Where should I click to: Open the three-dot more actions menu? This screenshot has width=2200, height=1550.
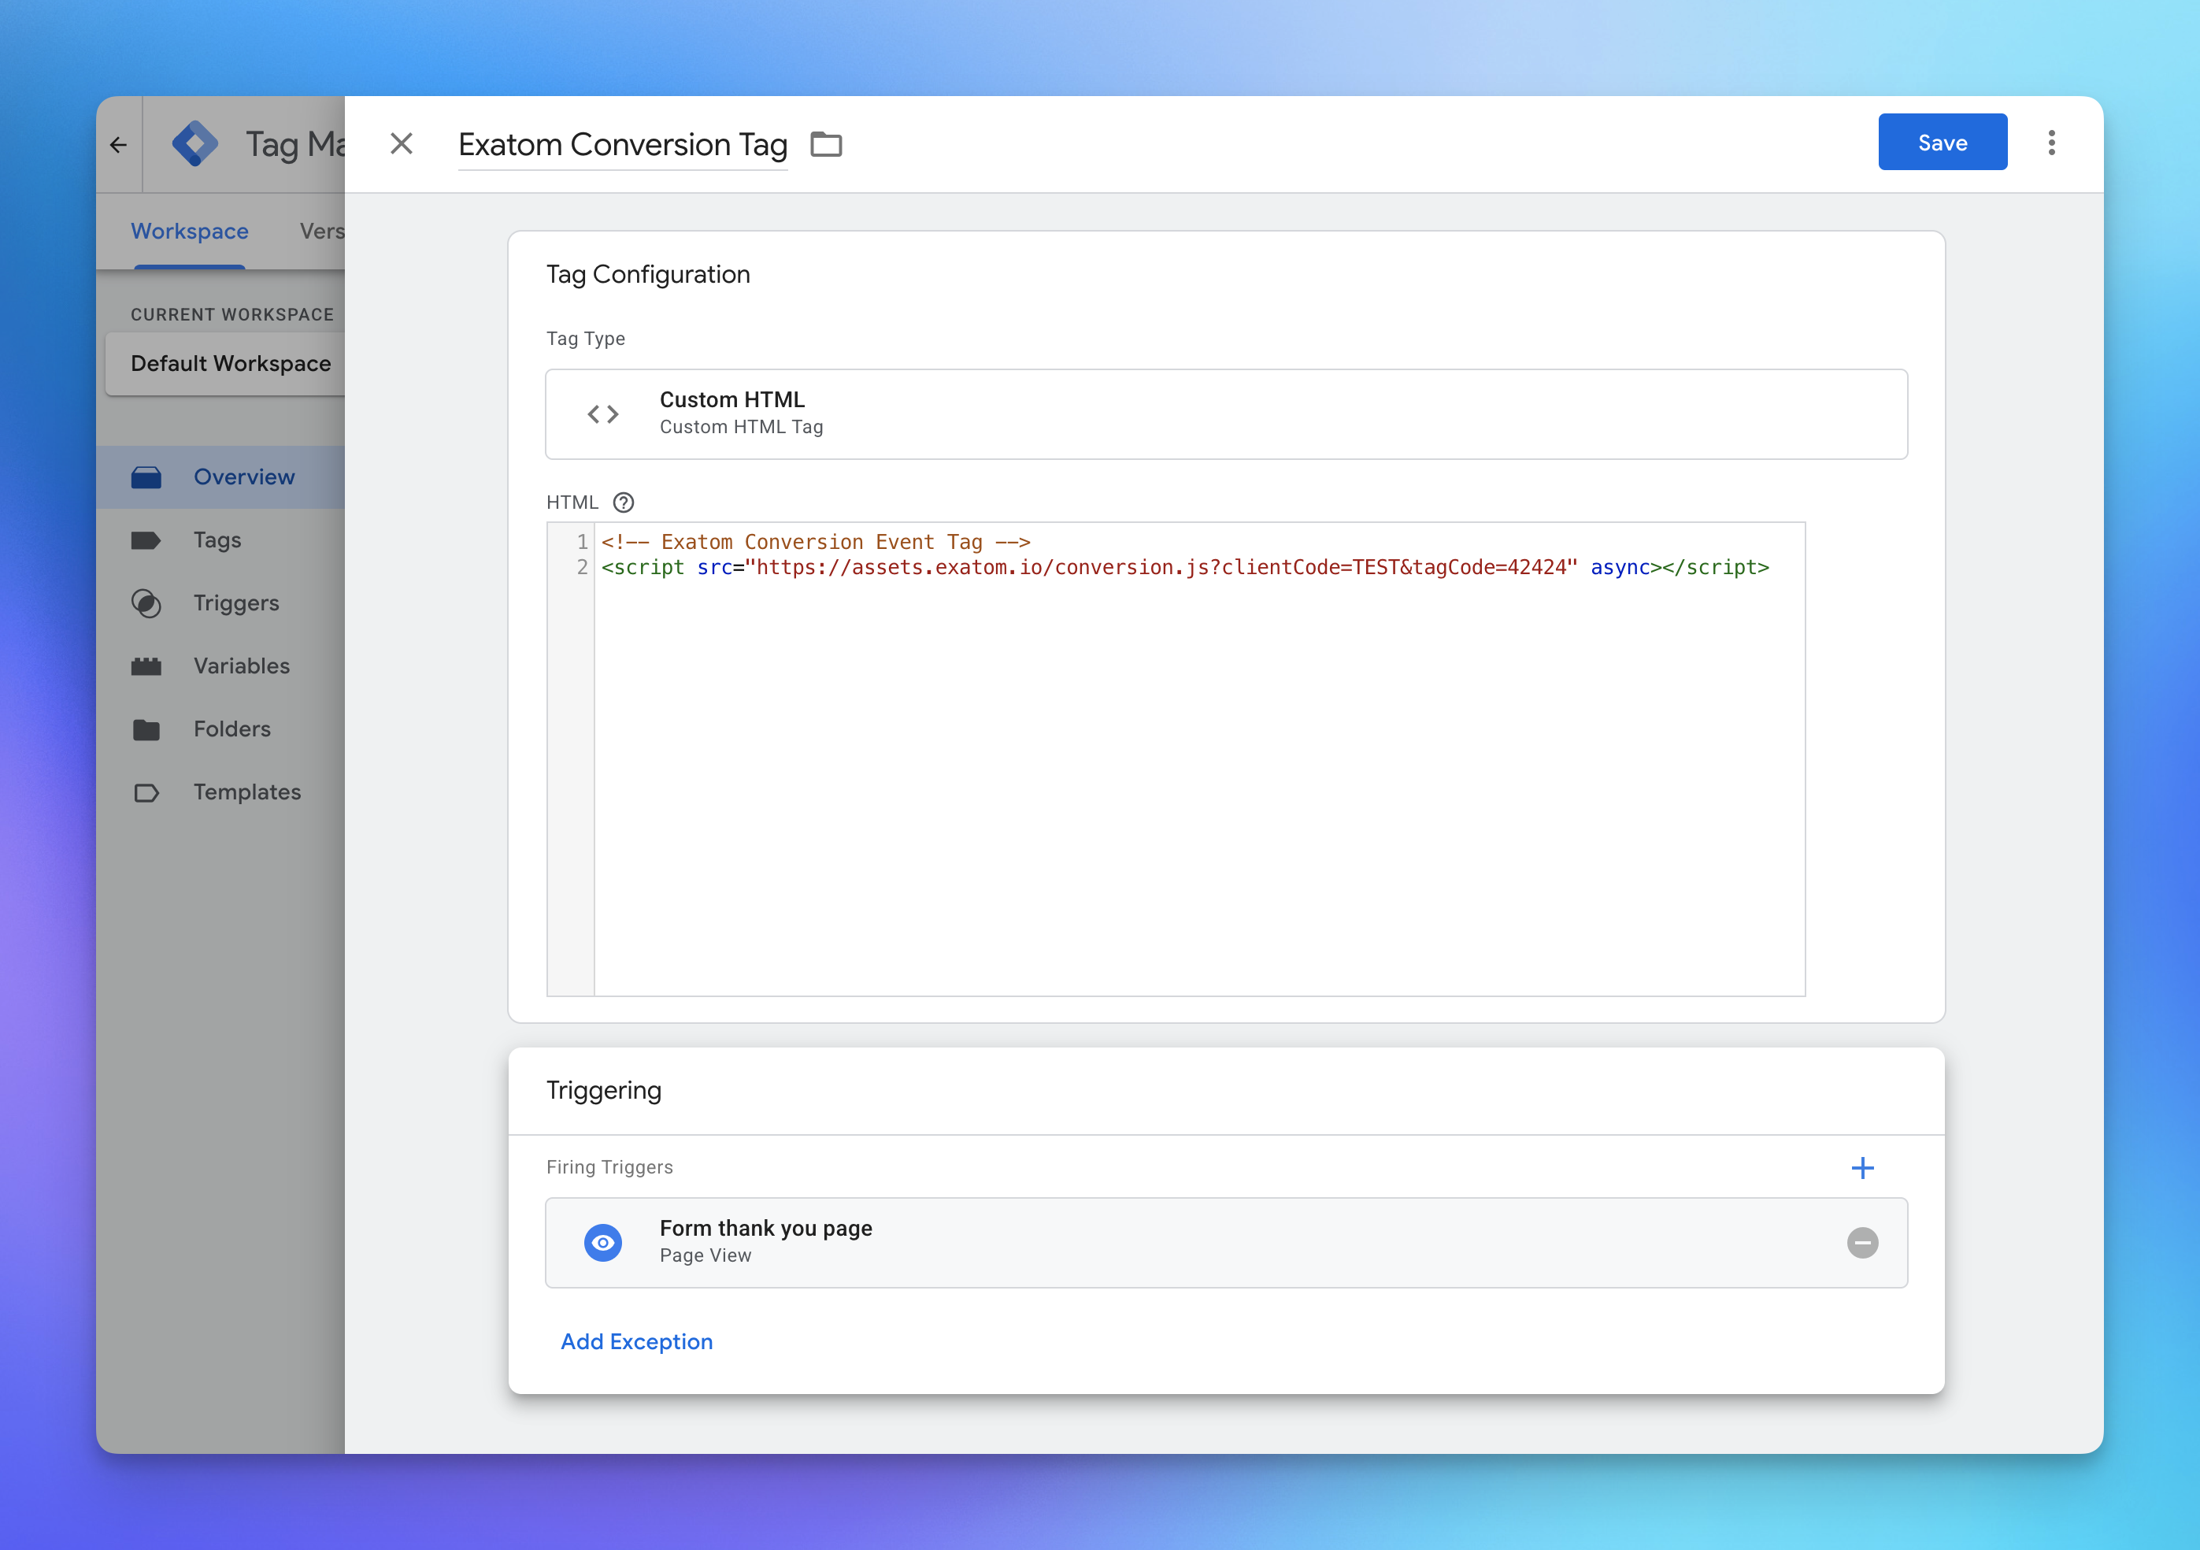coord(2051,143)
